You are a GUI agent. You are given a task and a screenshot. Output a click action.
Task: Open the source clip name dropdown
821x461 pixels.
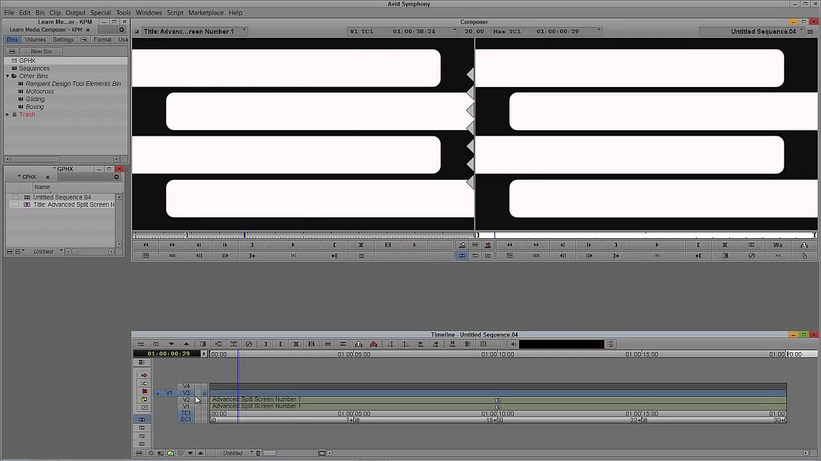click(x=244, y=31)
